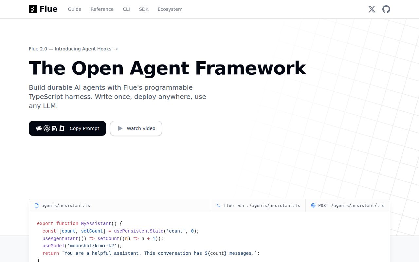The width and height of the screenshot is (419, 262).
Task: Click the useModel('moonshot/kimi-k2') code line
Action: click(82, 246)
